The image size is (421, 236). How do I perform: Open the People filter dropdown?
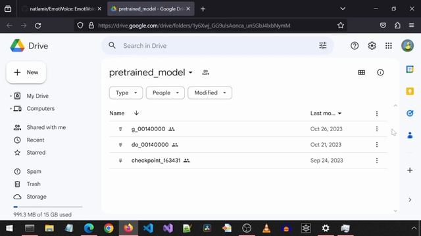[x=165, y=93]
